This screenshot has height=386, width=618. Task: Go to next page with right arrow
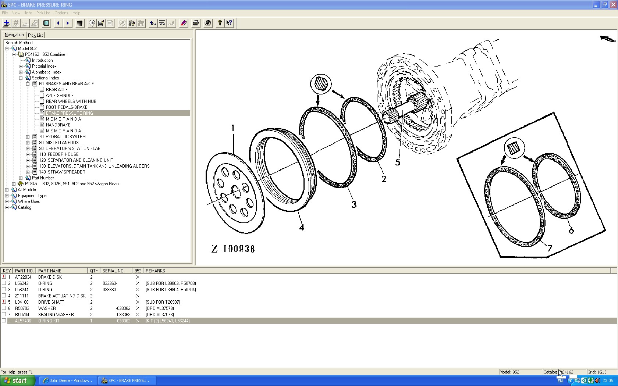pyautogui.click(x=68, y=23)
